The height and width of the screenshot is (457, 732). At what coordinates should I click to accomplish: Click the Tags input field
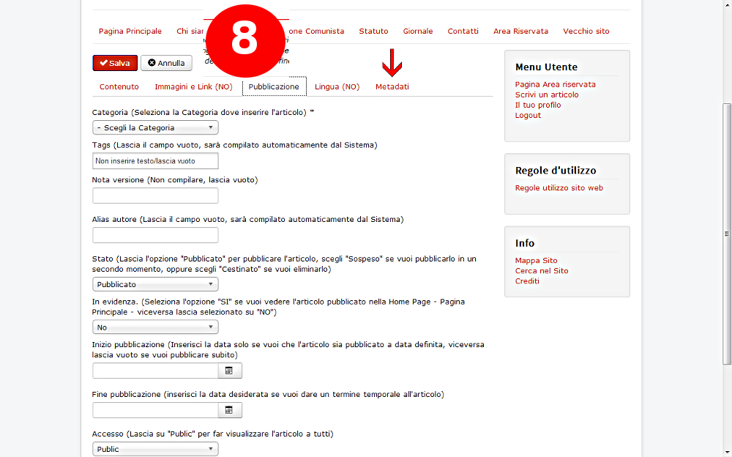155,160
